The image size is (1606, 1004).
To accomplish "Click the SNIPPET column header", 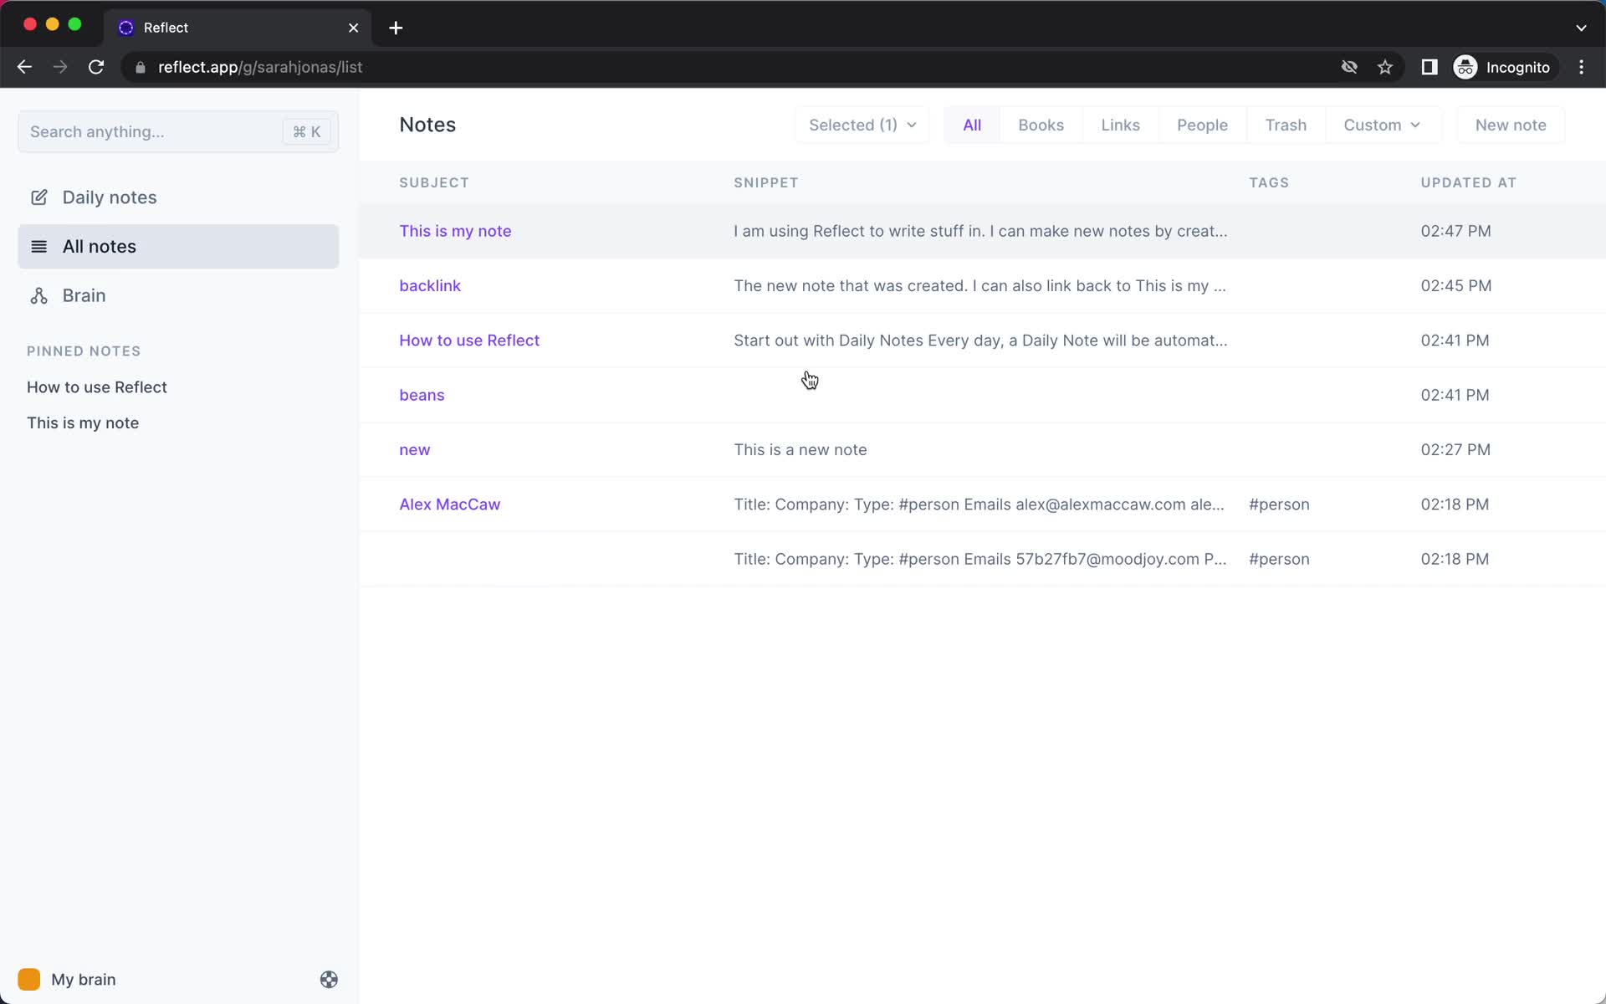I will click(766, 182).
